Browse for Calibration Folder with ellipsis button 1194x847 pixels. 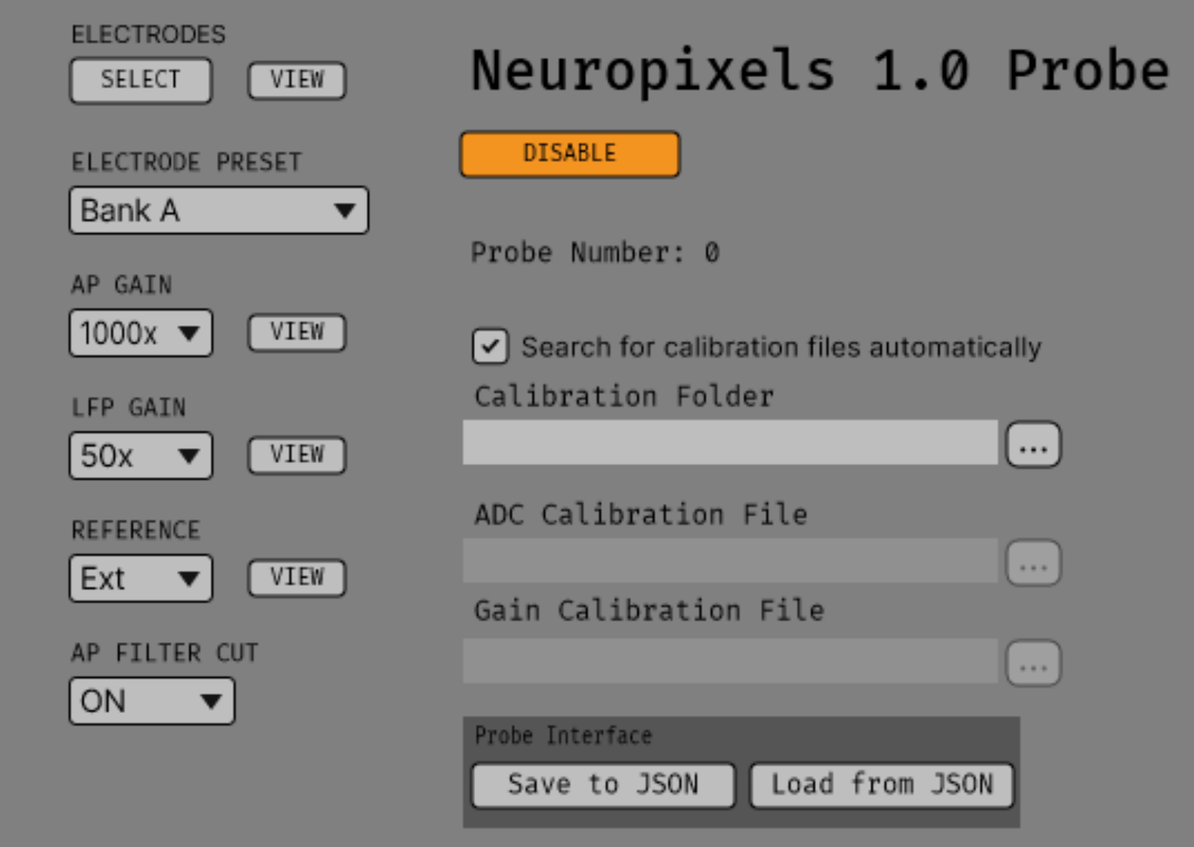click(1033, 445)
